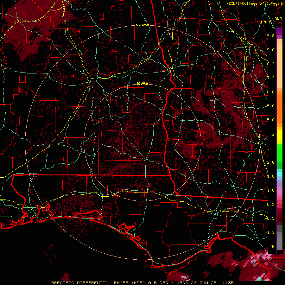
Task: Click the "[PHAS]" unit label
Action: pos(268,22)
